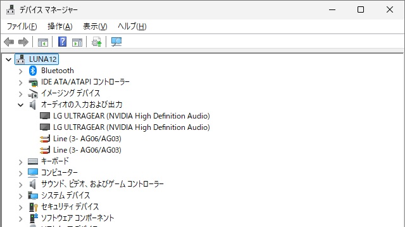Expand the キーボード category
This screenshot has height=227, width=405.
[21, 162]
